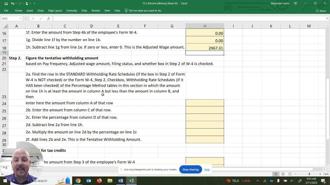Open the File menu
The width and height of the screenshot is (330, 185).
coord(6,11)
